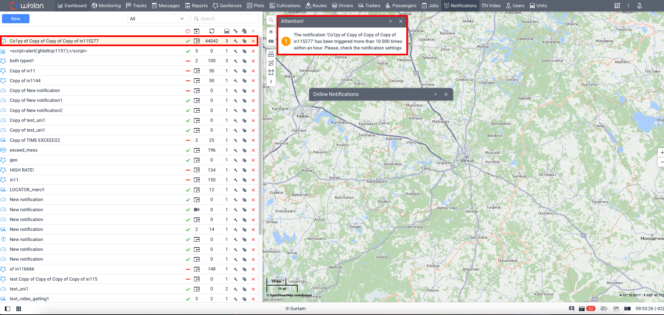Enable the 'both types!!' notification state toggle
Screen dimensions: 664x315
[188, 61]
